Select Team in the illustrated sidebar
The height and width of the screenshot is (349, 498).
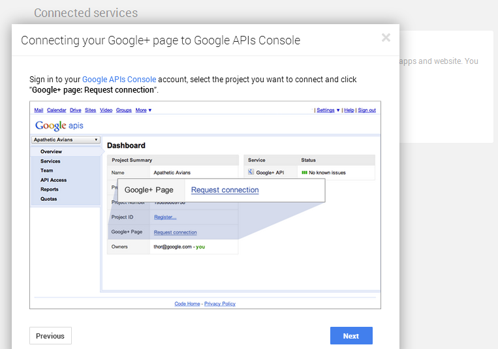pos(47,170)
